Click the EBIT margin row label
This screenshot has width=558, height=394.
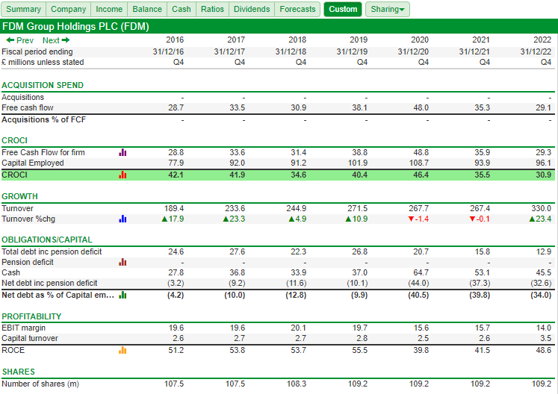pyautogui.click(x=23, y=328)
